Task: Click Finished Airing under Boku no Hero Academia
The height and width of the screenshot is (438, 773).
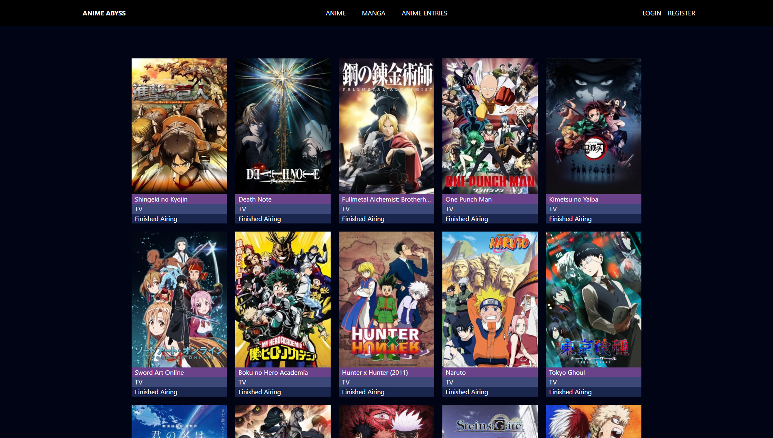Action: pos(260,392)
